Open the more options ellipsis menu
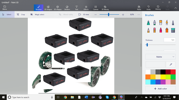The width and height of the screenshot is (179, 100). [x=139, y=14]
